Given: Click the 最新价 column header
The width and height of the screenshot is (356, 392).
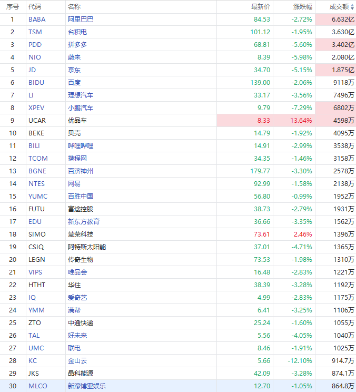Looking at the screenshot, I should pyautogui.click(x=260, y=7).
